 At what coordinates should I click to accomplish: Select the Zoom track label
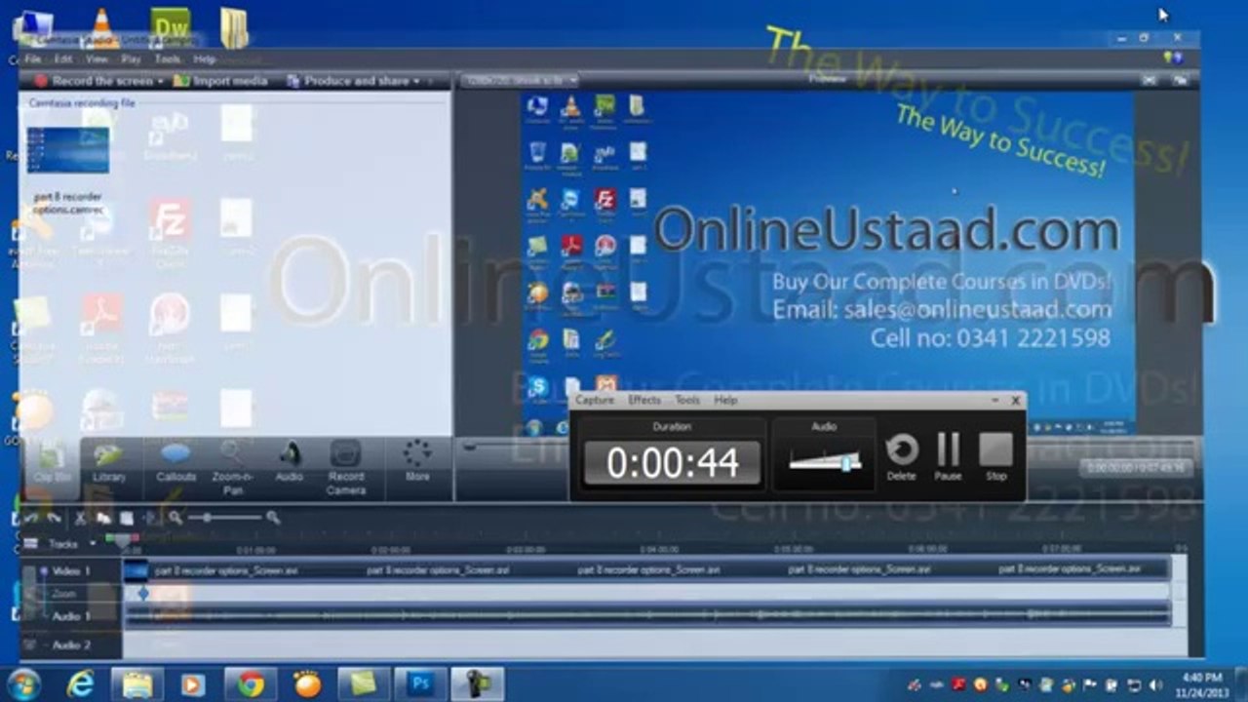point(64,594)
